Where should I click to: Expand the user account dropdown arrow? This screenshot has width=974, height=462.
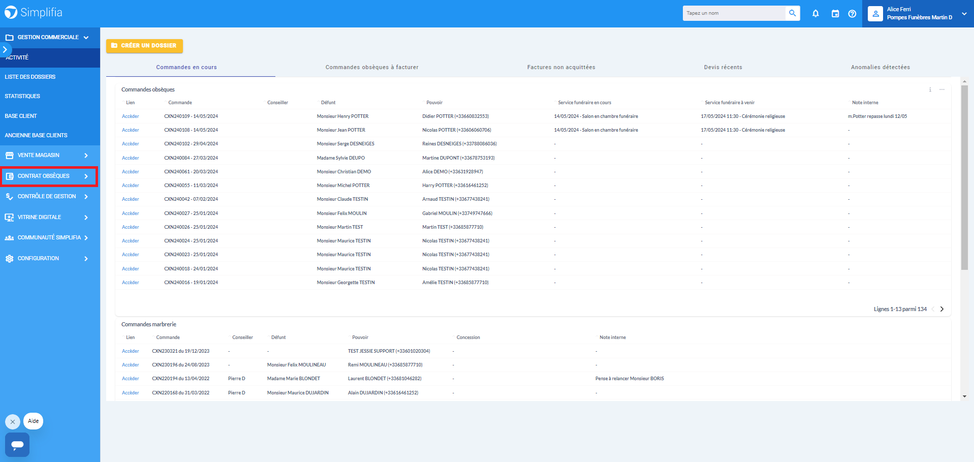964,14
